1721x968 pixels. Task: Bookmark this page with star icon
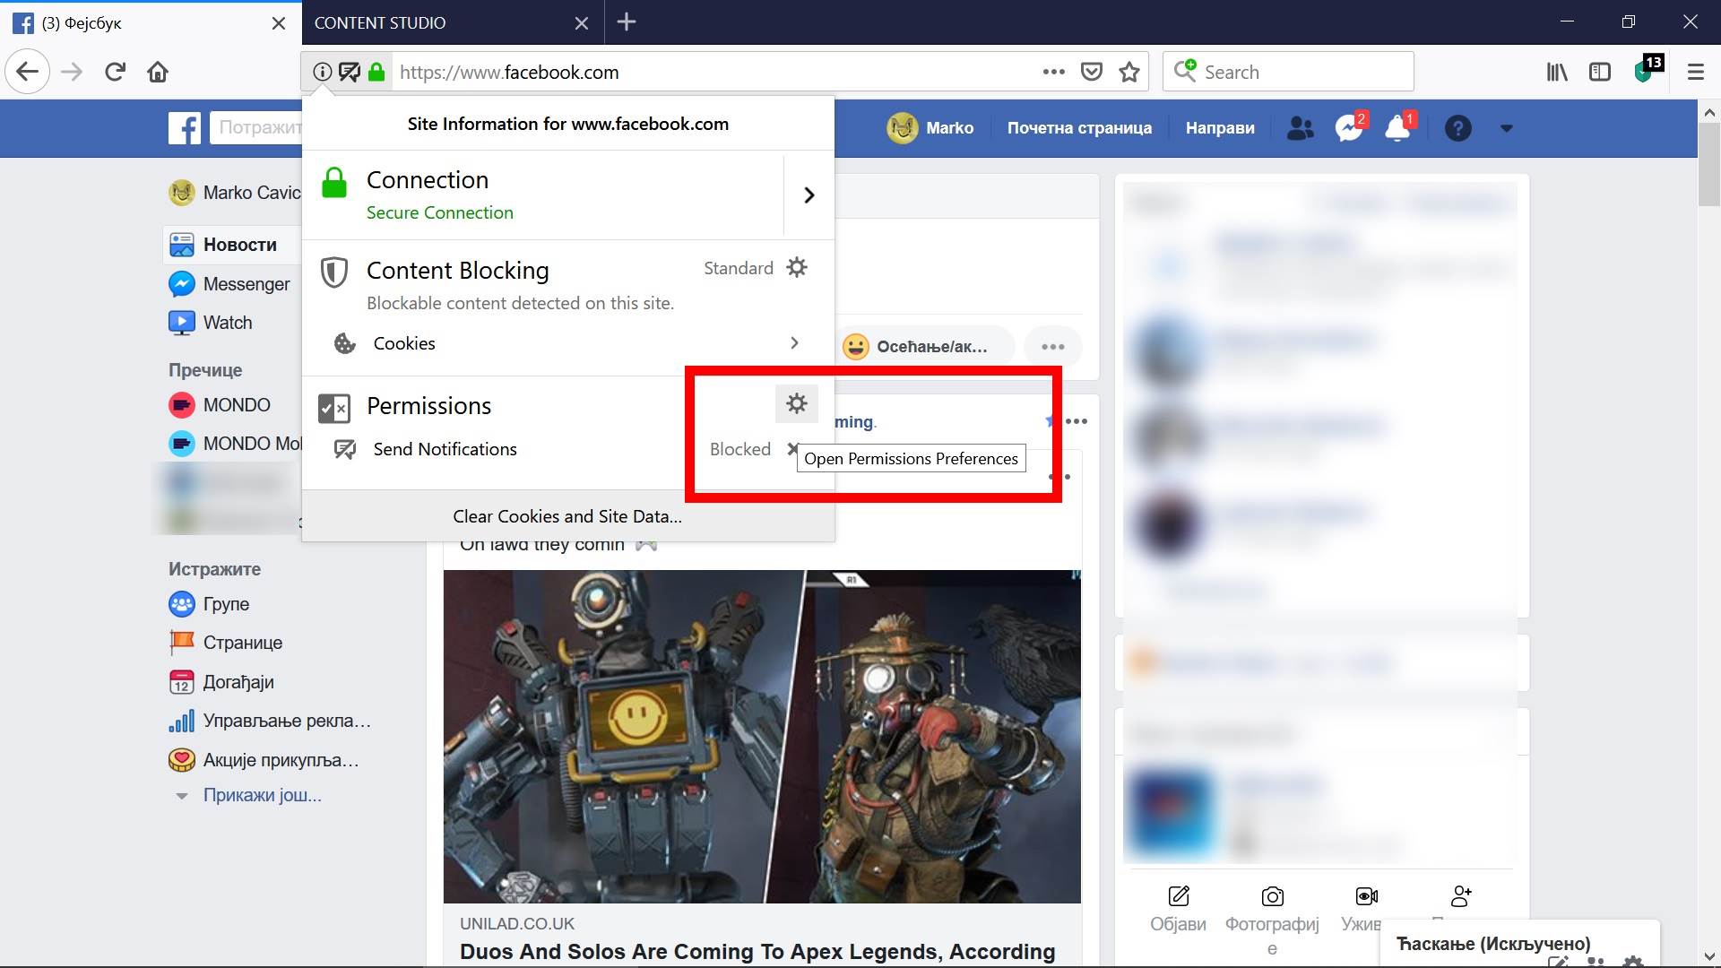click(x=1129, y=73)
